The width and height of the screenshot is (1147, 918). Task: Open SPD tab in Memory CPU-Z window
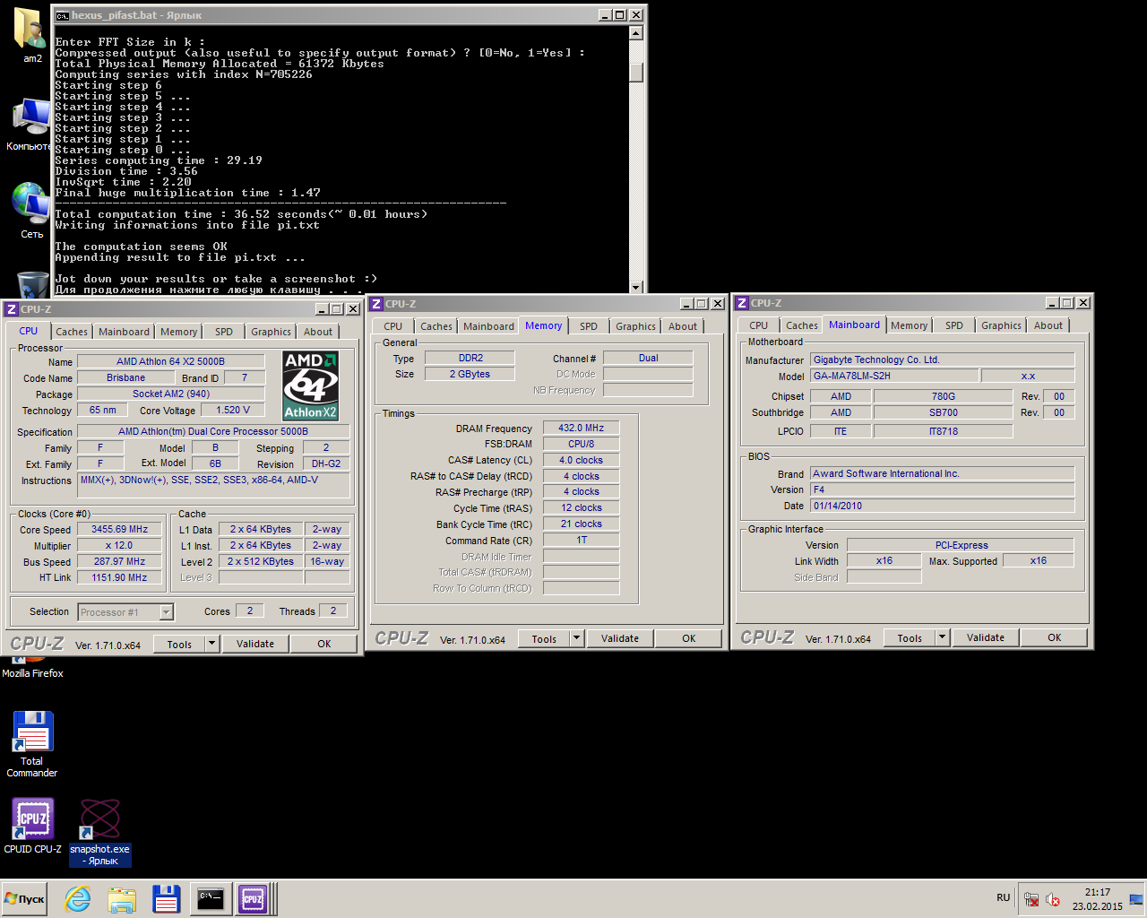coord(589,326)
